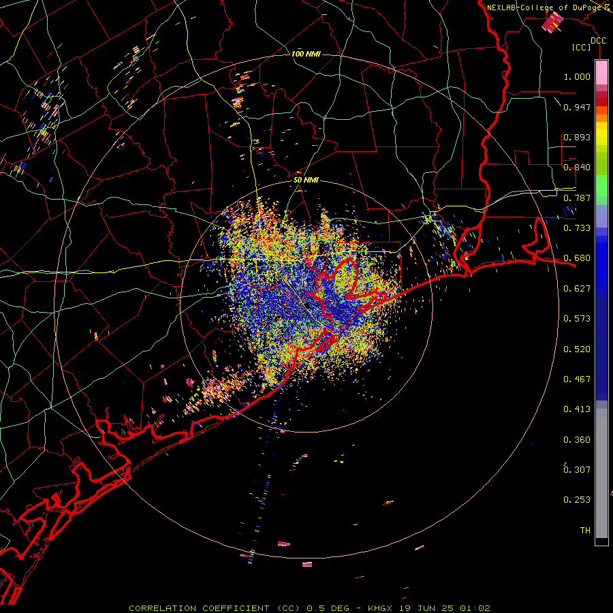Click the "KHGX" station identifier
The height and width of the screenshot is (613, 613).
[380, 608]
